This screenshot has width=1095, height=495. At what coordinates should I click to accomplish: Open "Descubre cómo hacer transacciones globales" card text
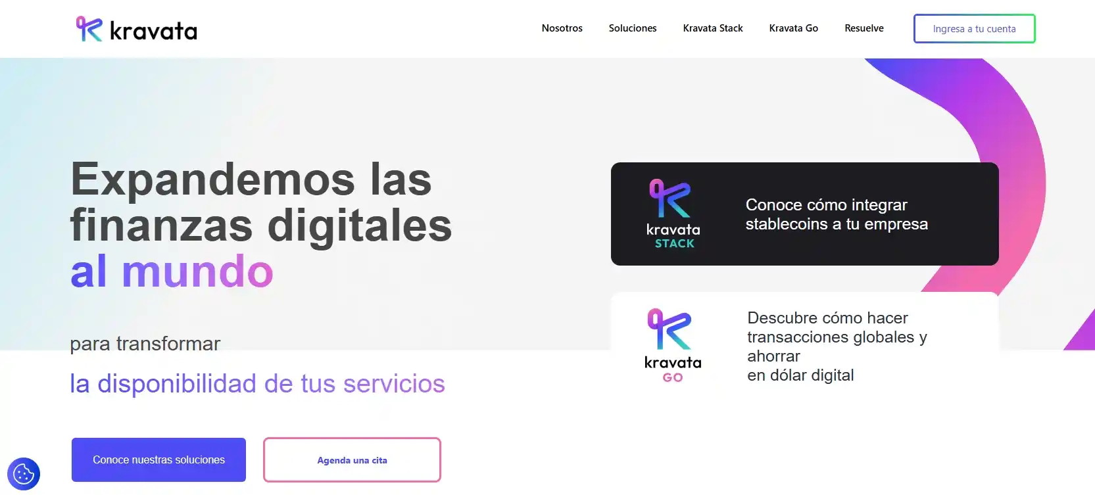coord(837,346)
